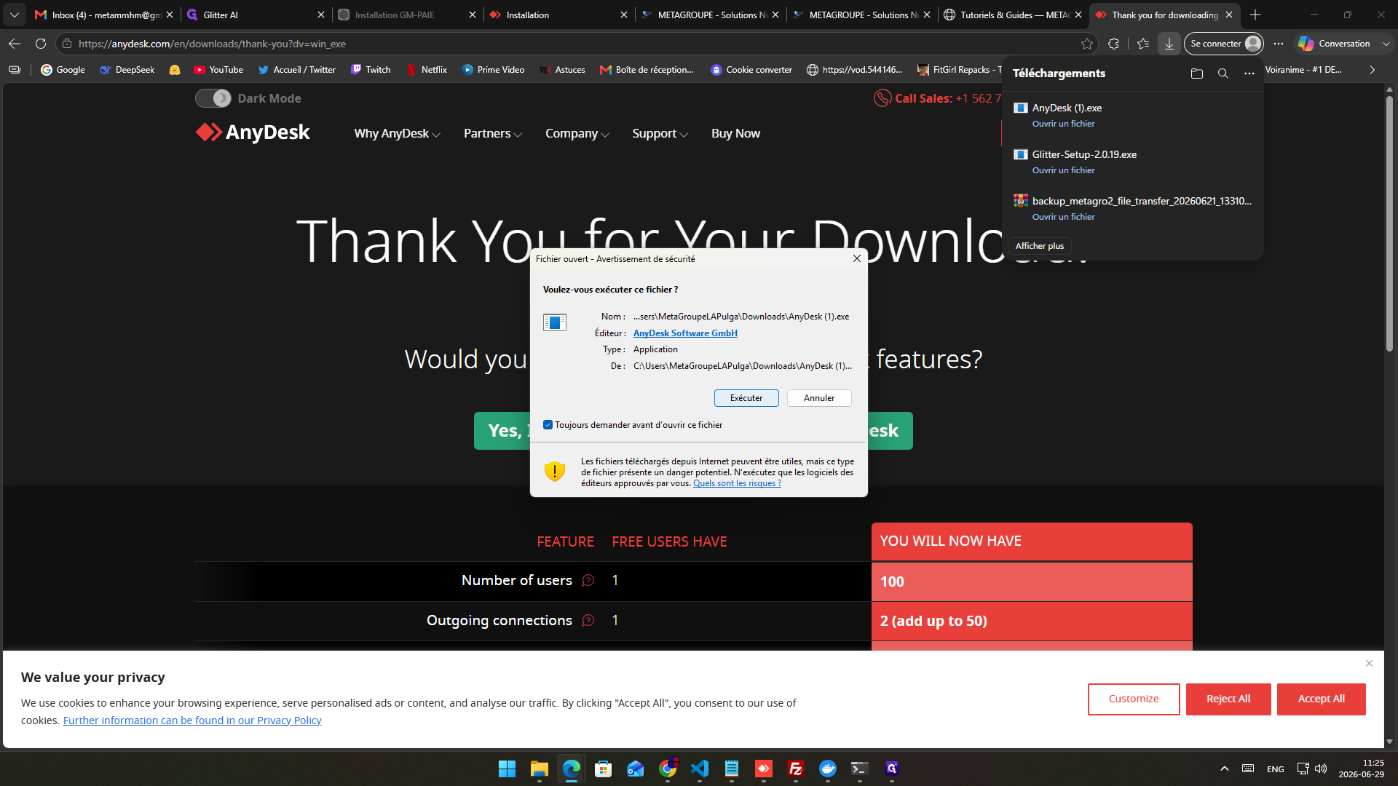Uncheck Toujours demander avant d'ouvrir checkbox
The width and height of the screenshot is (1398, 786).
[x=548, y=425]
